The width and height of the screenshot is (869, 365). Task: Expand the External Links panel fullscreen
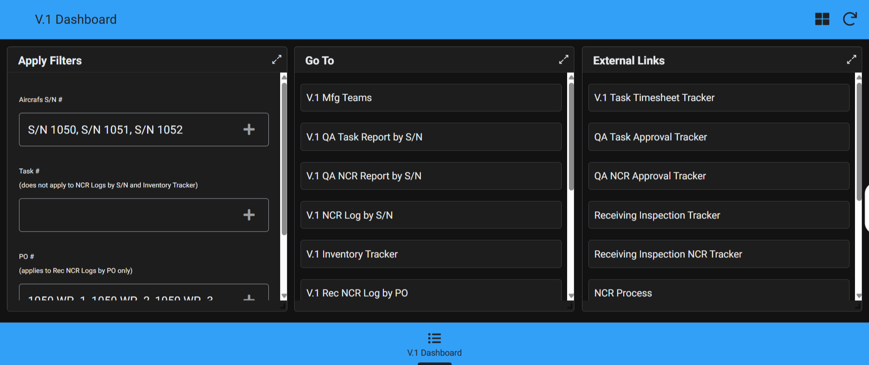click(851, 60)
